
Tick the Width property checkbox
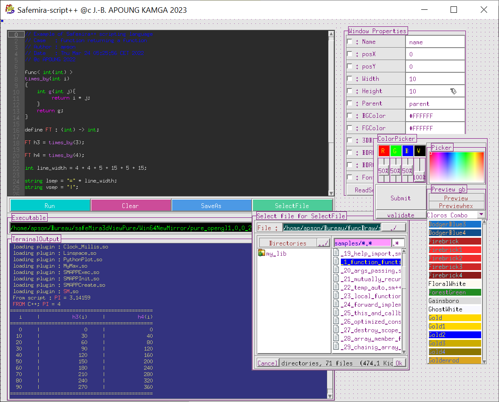[x=349, y=79]
